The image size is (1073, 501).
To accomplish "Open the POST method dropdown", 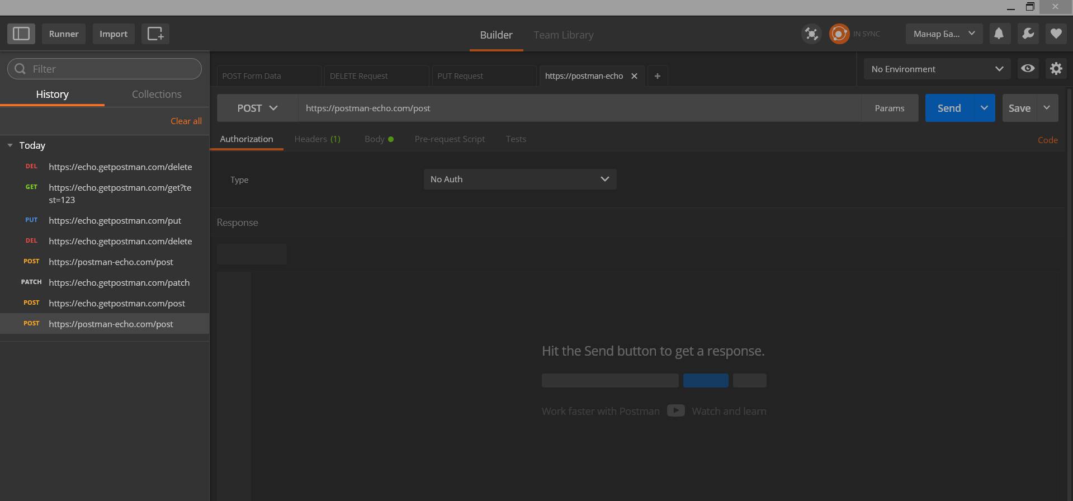I will (x=257, y=108).
